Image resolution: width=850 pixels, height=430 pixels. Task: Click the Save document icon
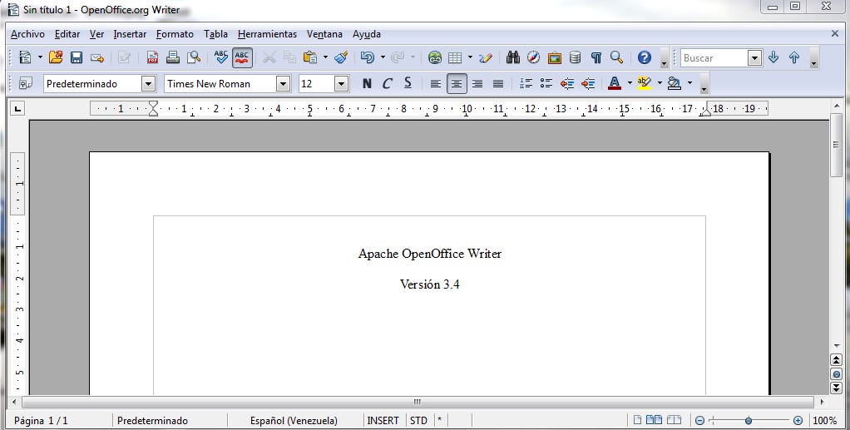[x=77, y=57]
